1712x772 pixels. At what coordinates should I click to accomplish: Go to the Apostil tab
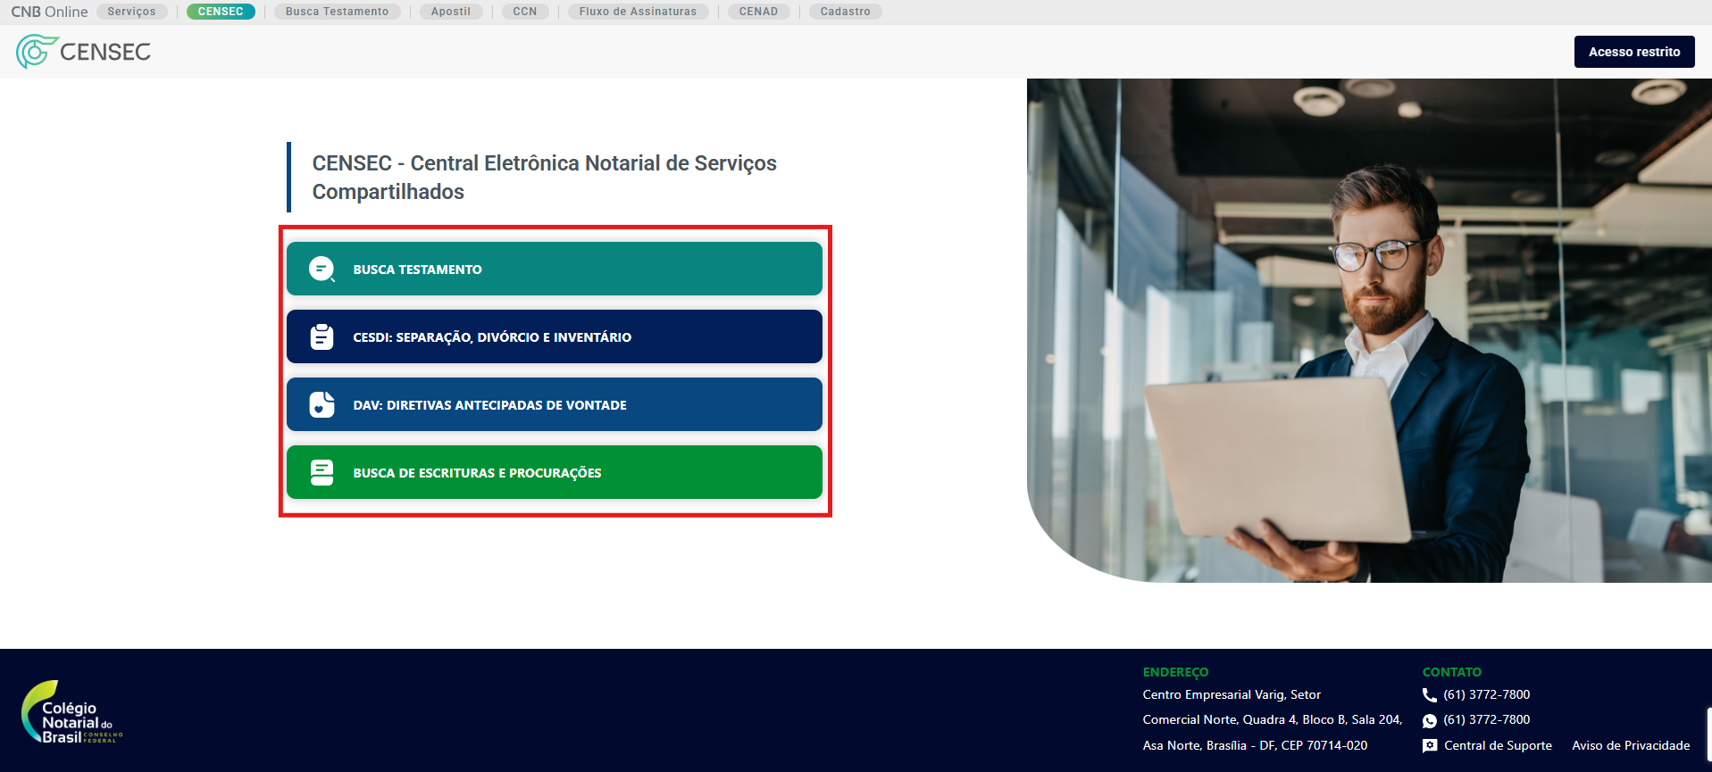click(451, 12)
